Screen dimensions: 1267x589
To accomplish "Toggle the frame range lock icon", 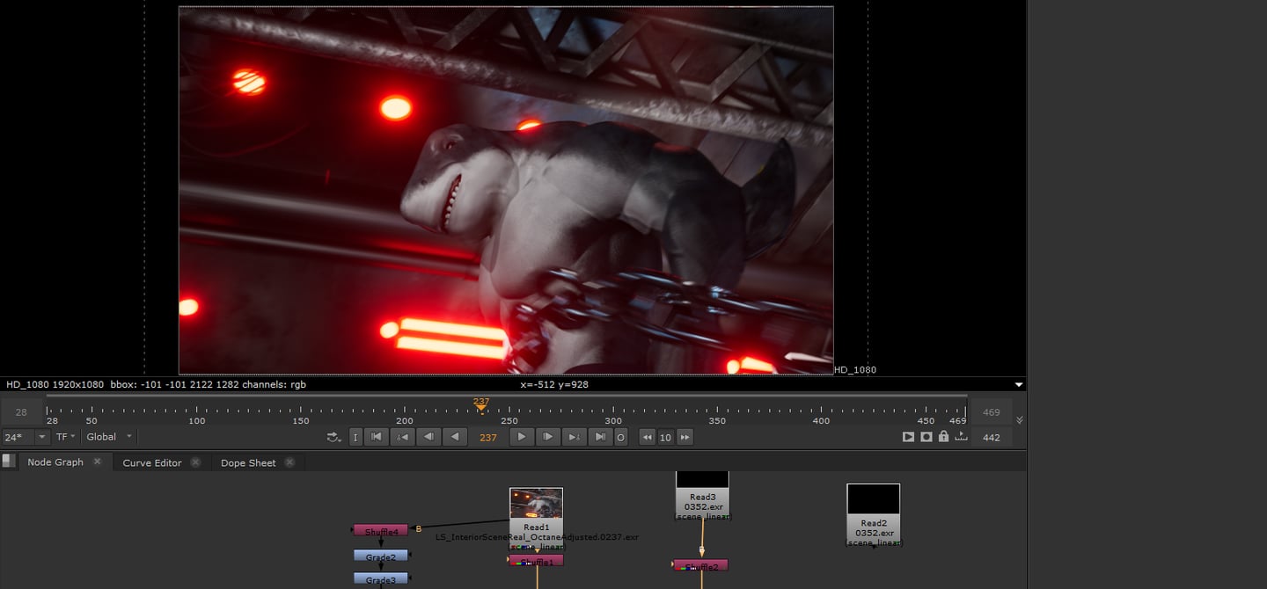I will [943, 437].
